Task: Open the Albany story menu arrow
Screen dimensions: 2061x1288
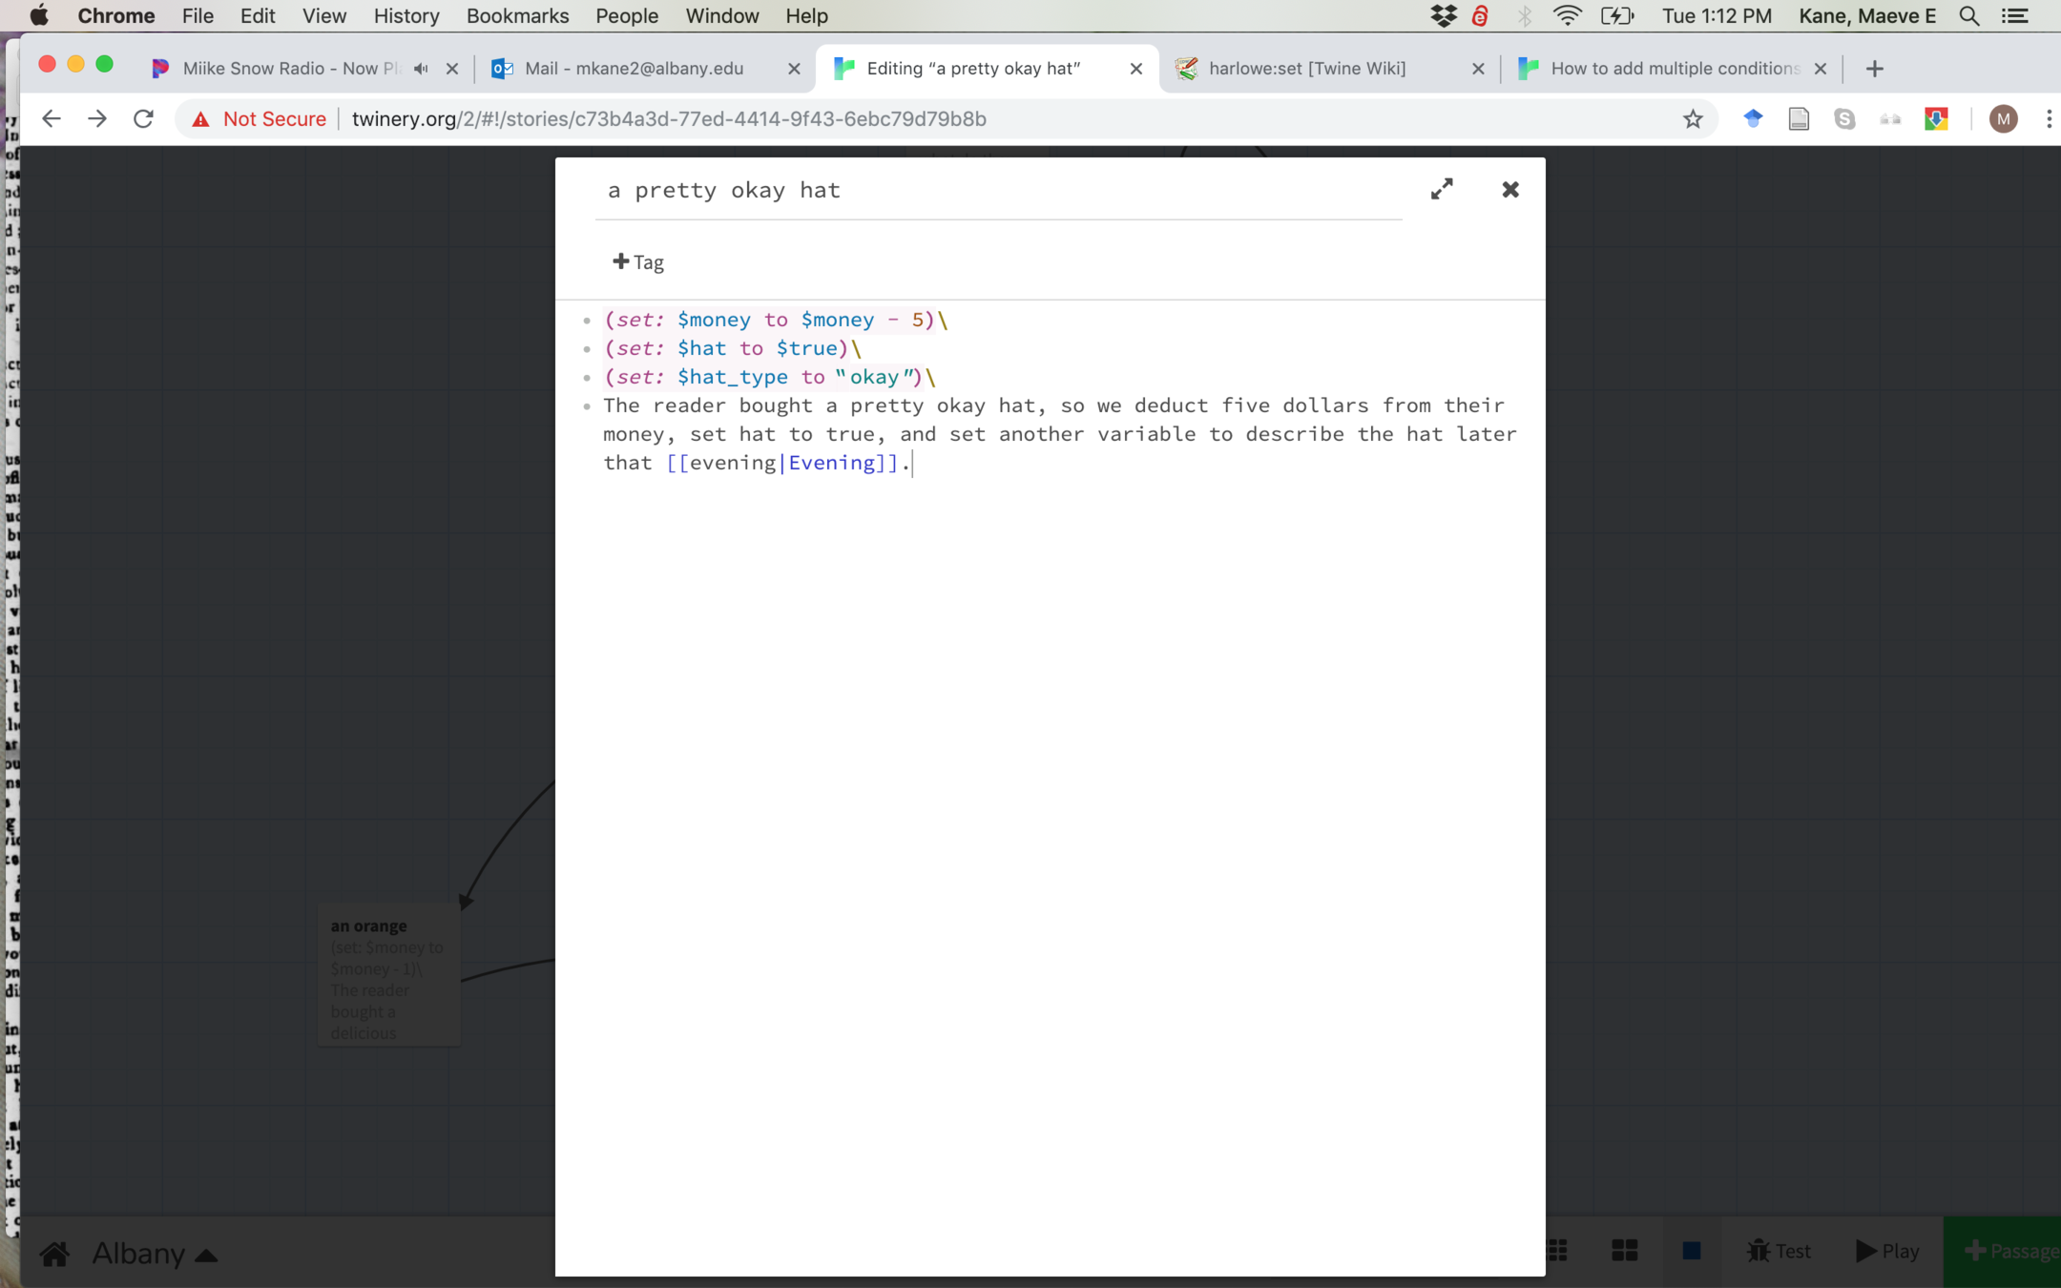Action: (206, 1256)
